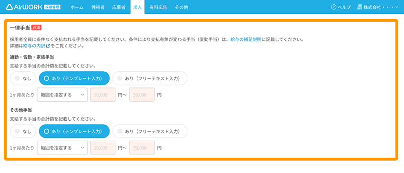
Task: Click the 一律手当 section heading
Action: point(20,28)
